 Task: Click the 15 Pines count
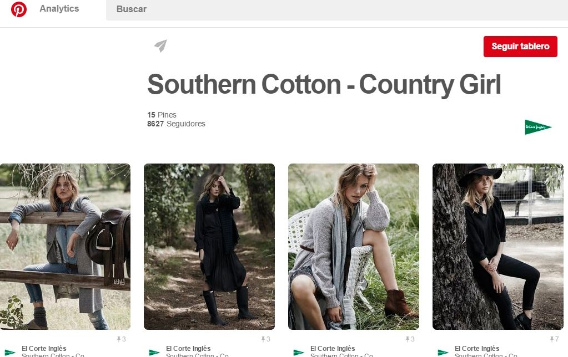[x=162, y=115]
